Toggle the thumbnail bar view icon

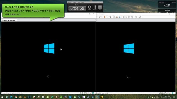pyautogui.click(x=126, y=17)
